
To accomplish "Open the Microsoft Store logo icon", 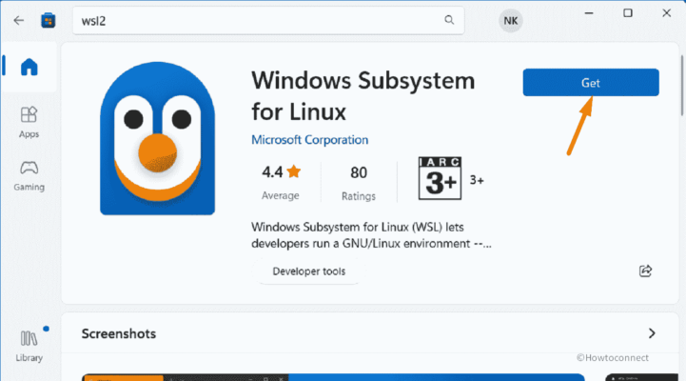I will click(49, 21).
